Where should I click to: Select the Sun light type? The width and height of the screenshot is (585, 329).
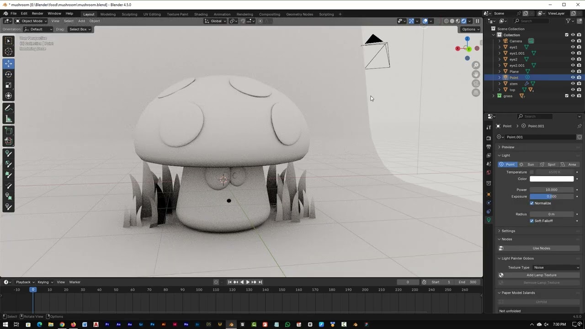527,164
